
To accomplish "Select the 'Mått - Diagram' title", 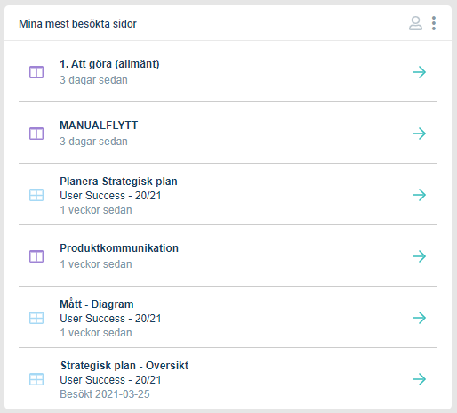I will [x=97, y=304].
